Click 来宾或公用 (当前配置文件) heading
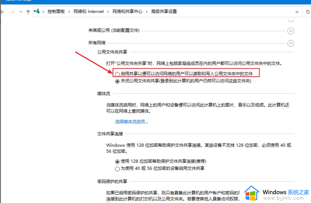Image resolution: width=311 pixels, height=203 pixels. [x=114, y=31]
